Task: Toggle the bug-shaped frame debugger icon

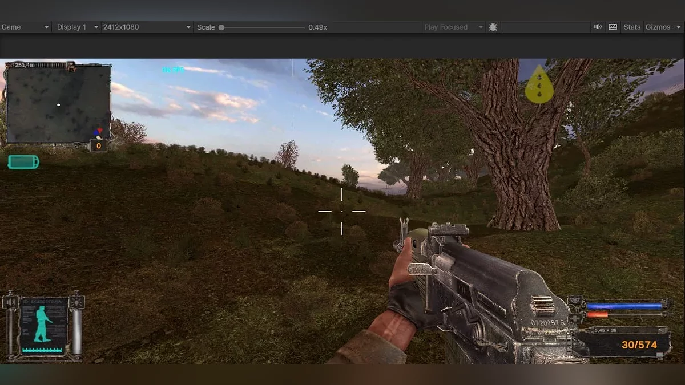Action: [x=493, y=27]
